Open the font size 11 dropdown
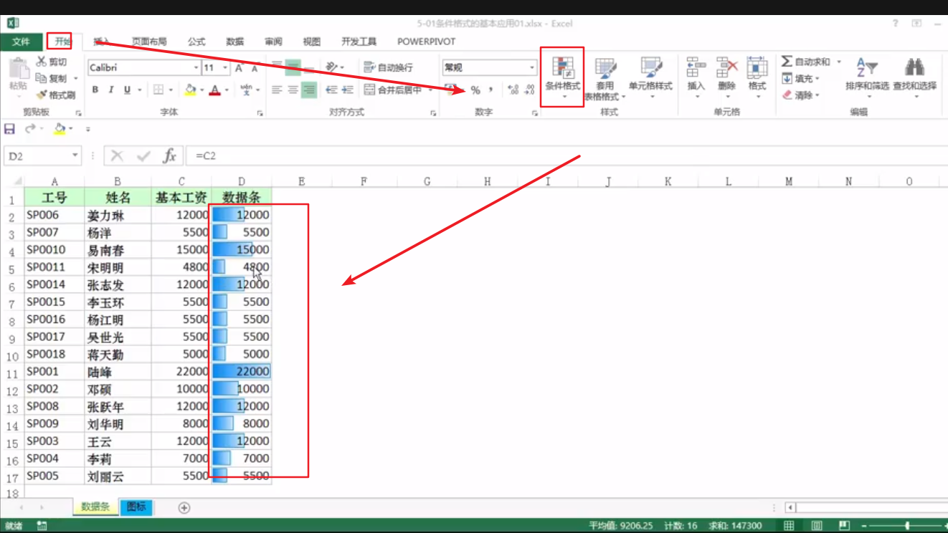948x533 pixels. coord(225,68)
